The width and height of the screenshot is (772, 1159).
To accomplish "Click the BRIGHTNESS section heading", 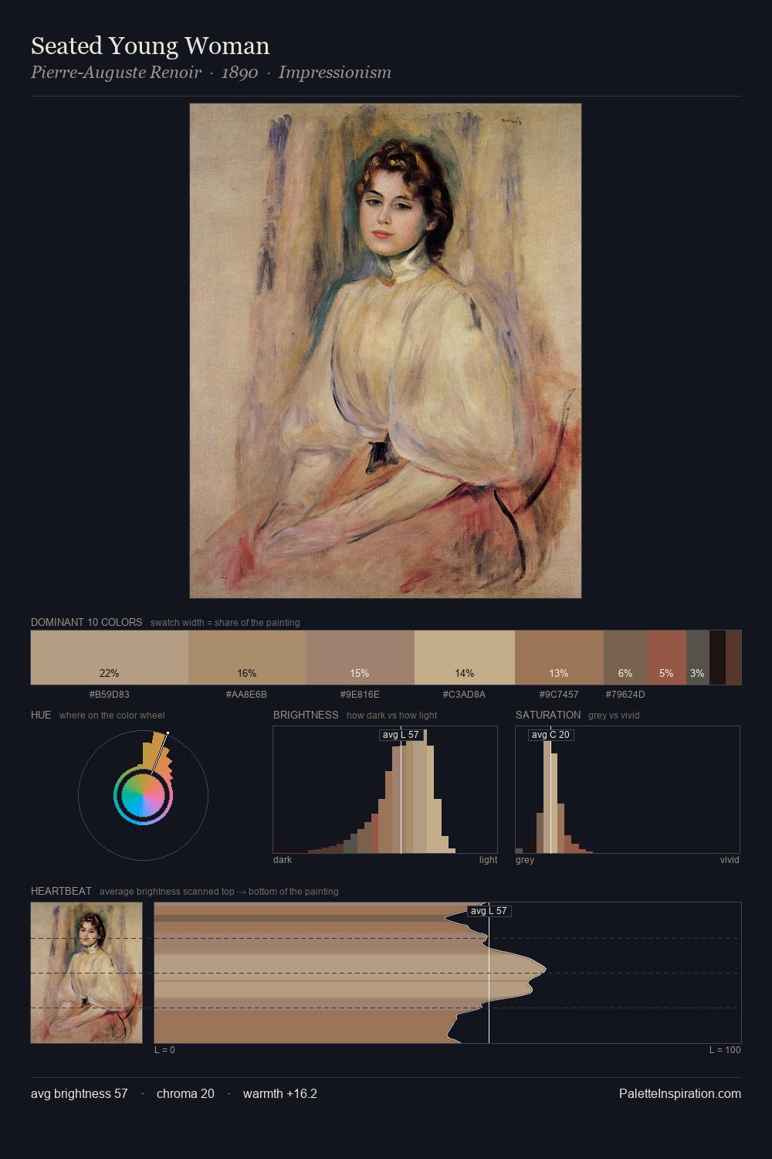I will [x=306, y=715].
